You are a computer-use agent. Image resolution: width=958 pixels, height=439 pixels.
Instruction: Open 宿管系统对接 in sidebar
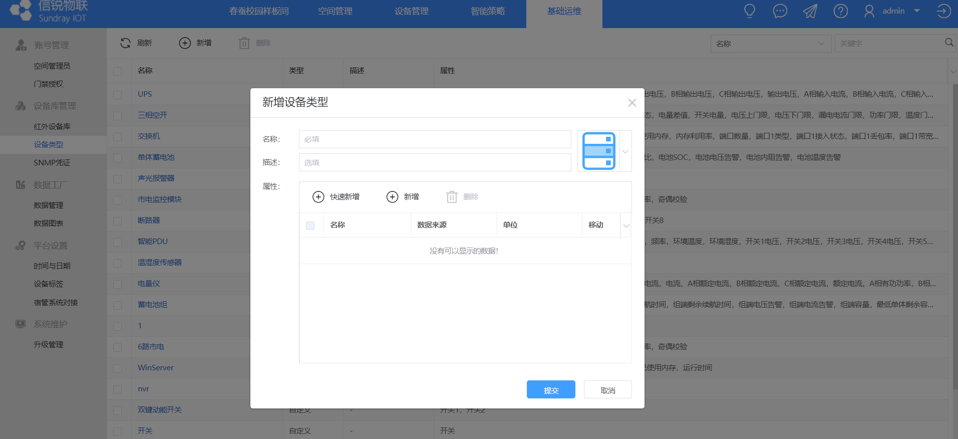(56, 302)
